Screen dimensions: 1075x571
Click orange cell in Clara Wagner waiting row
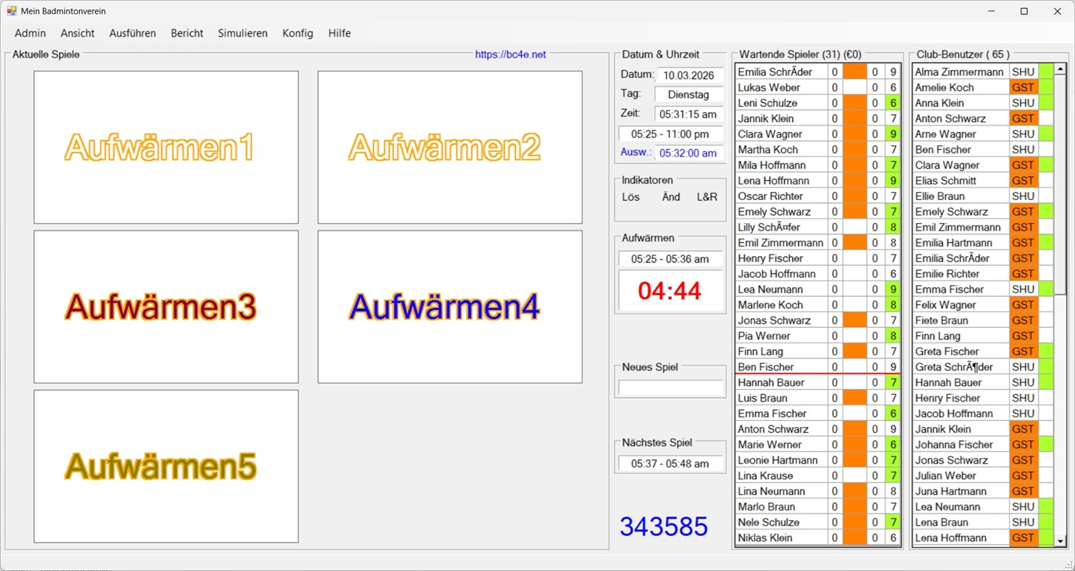click(x=855, y=134)
